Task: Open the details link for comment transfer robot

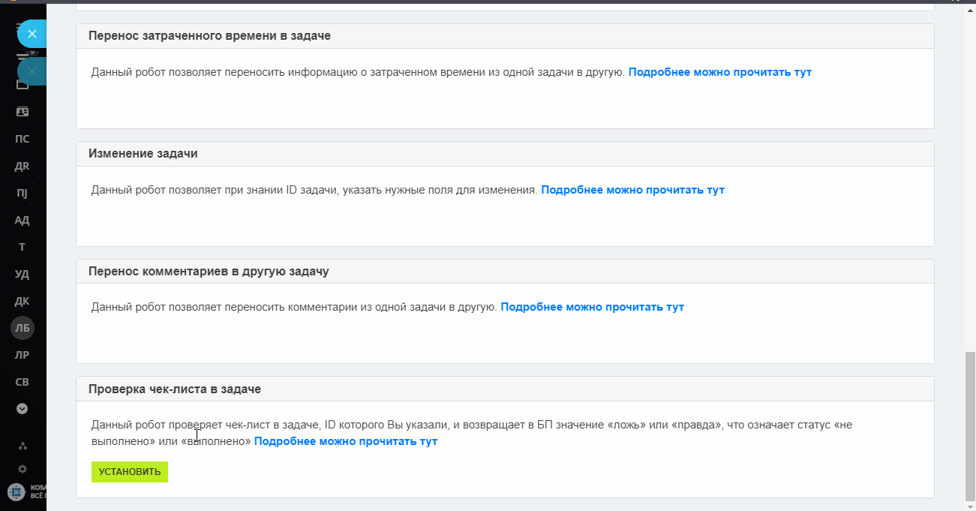Action: point(593,307)
